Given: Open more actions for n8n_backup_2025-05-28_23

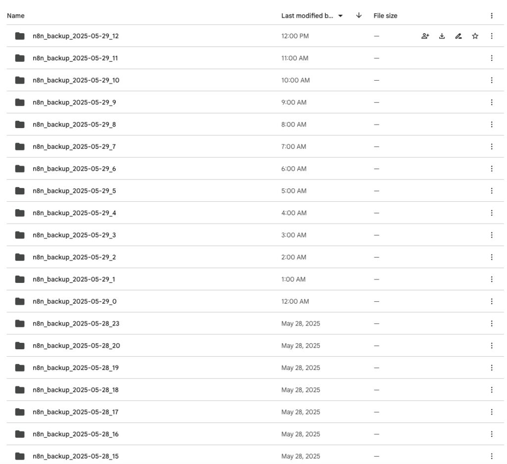Looking at the screenshot, I should pos(492,324).
